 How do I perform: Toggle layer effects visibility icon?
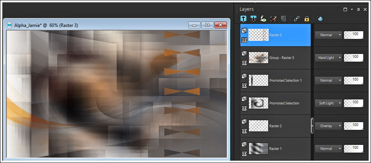263,18
